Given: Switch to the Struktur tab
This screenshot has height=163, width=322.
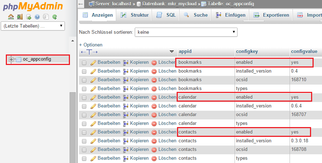Looking at the screenshot, I should (134, 15).
